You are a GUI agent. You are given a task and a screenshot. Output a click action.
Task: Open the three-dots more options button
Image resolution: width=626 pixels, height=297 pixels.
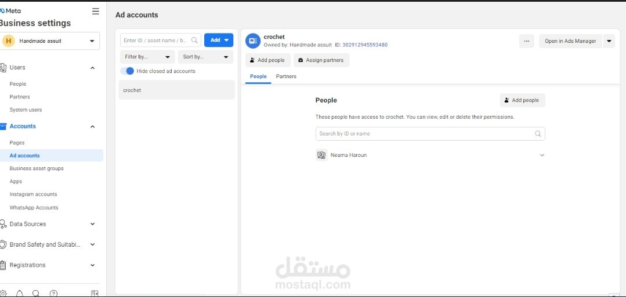coord(526,41)
